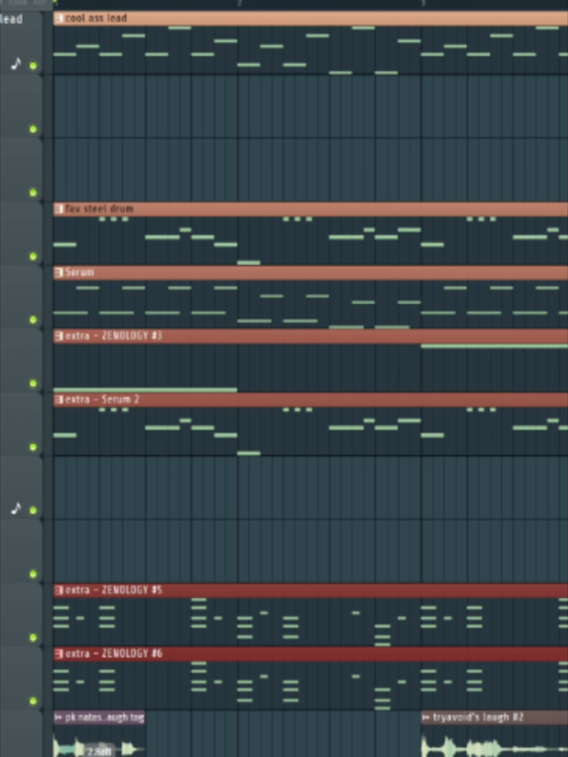568x757 pixels.
Task: Click the bar 2 marker on the timeline ruler
Action: pyautogui.click(x=239, y=4)
